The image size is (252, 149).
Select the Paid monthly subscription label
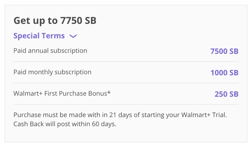click(x=52, y=72)
